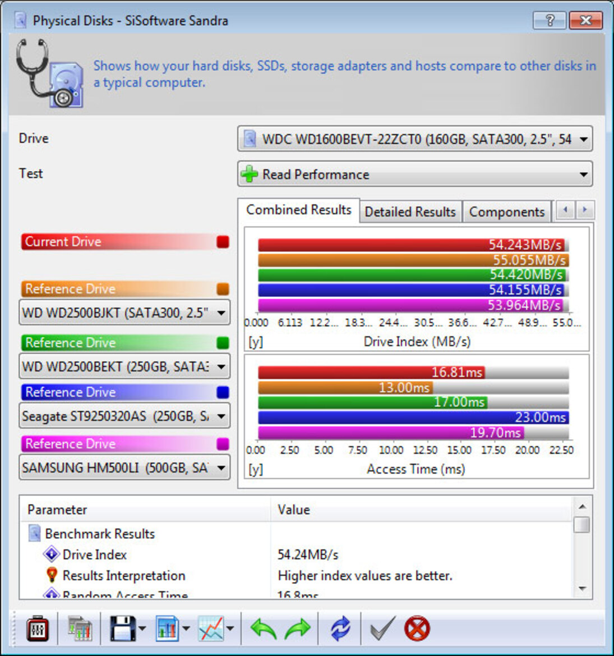
Task: Close the Physical Disks window
Action: coord(585,20)
